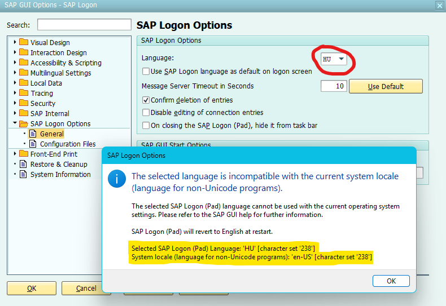This screenshot has width=446, height=306.
Task: Click the Multilingual Settings folder icon
Action: tap(24, 73)
